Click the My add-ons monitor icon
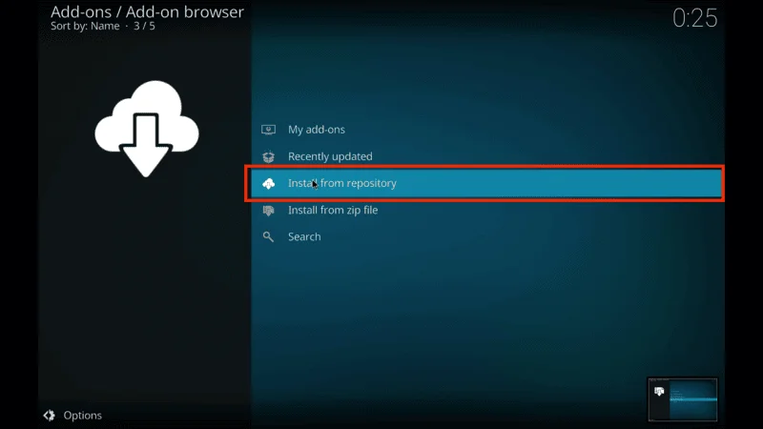Screen dimensions: 763x429 (268, 130)
